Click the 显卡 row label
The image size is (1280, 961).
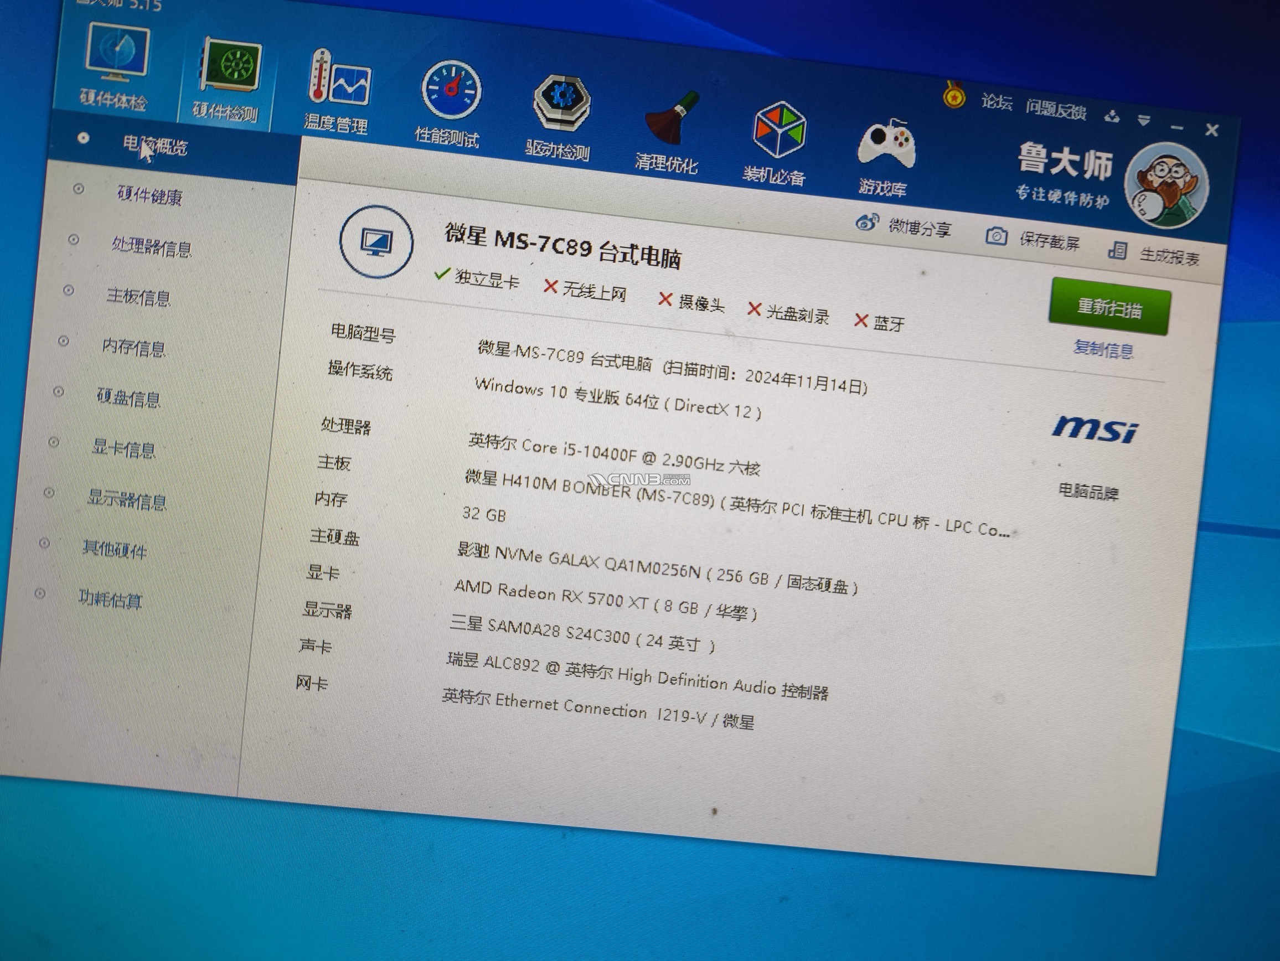(323, 573)
